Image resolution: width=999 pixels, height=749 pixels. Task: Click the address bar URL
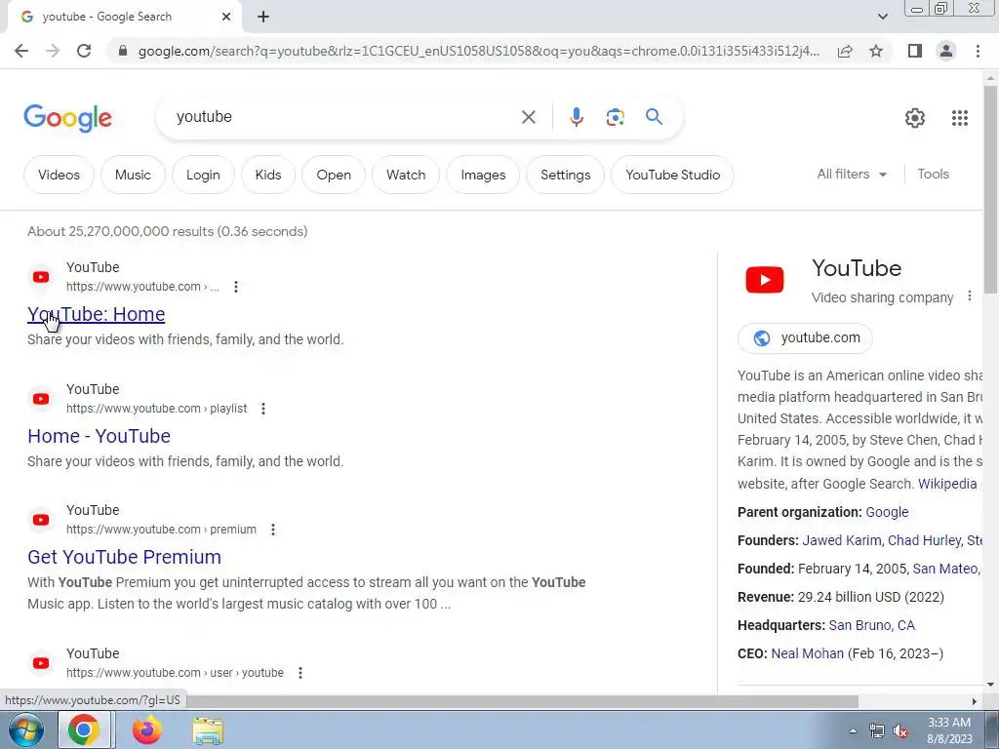coord(478,51)
